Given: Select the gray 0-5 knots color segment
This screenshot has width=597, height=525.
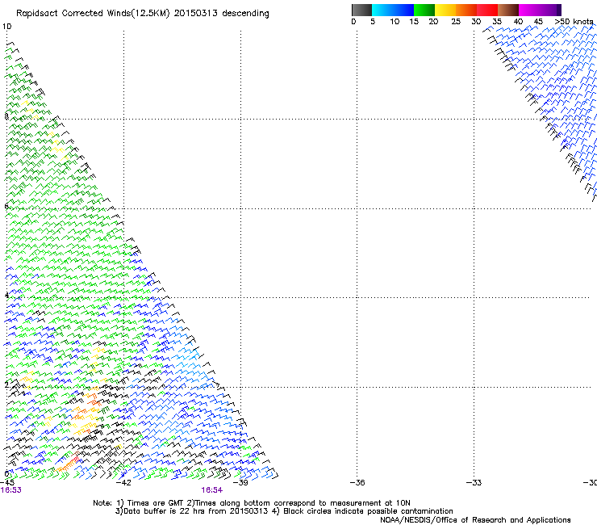Looking at the screenshot, I should point(361,10).
